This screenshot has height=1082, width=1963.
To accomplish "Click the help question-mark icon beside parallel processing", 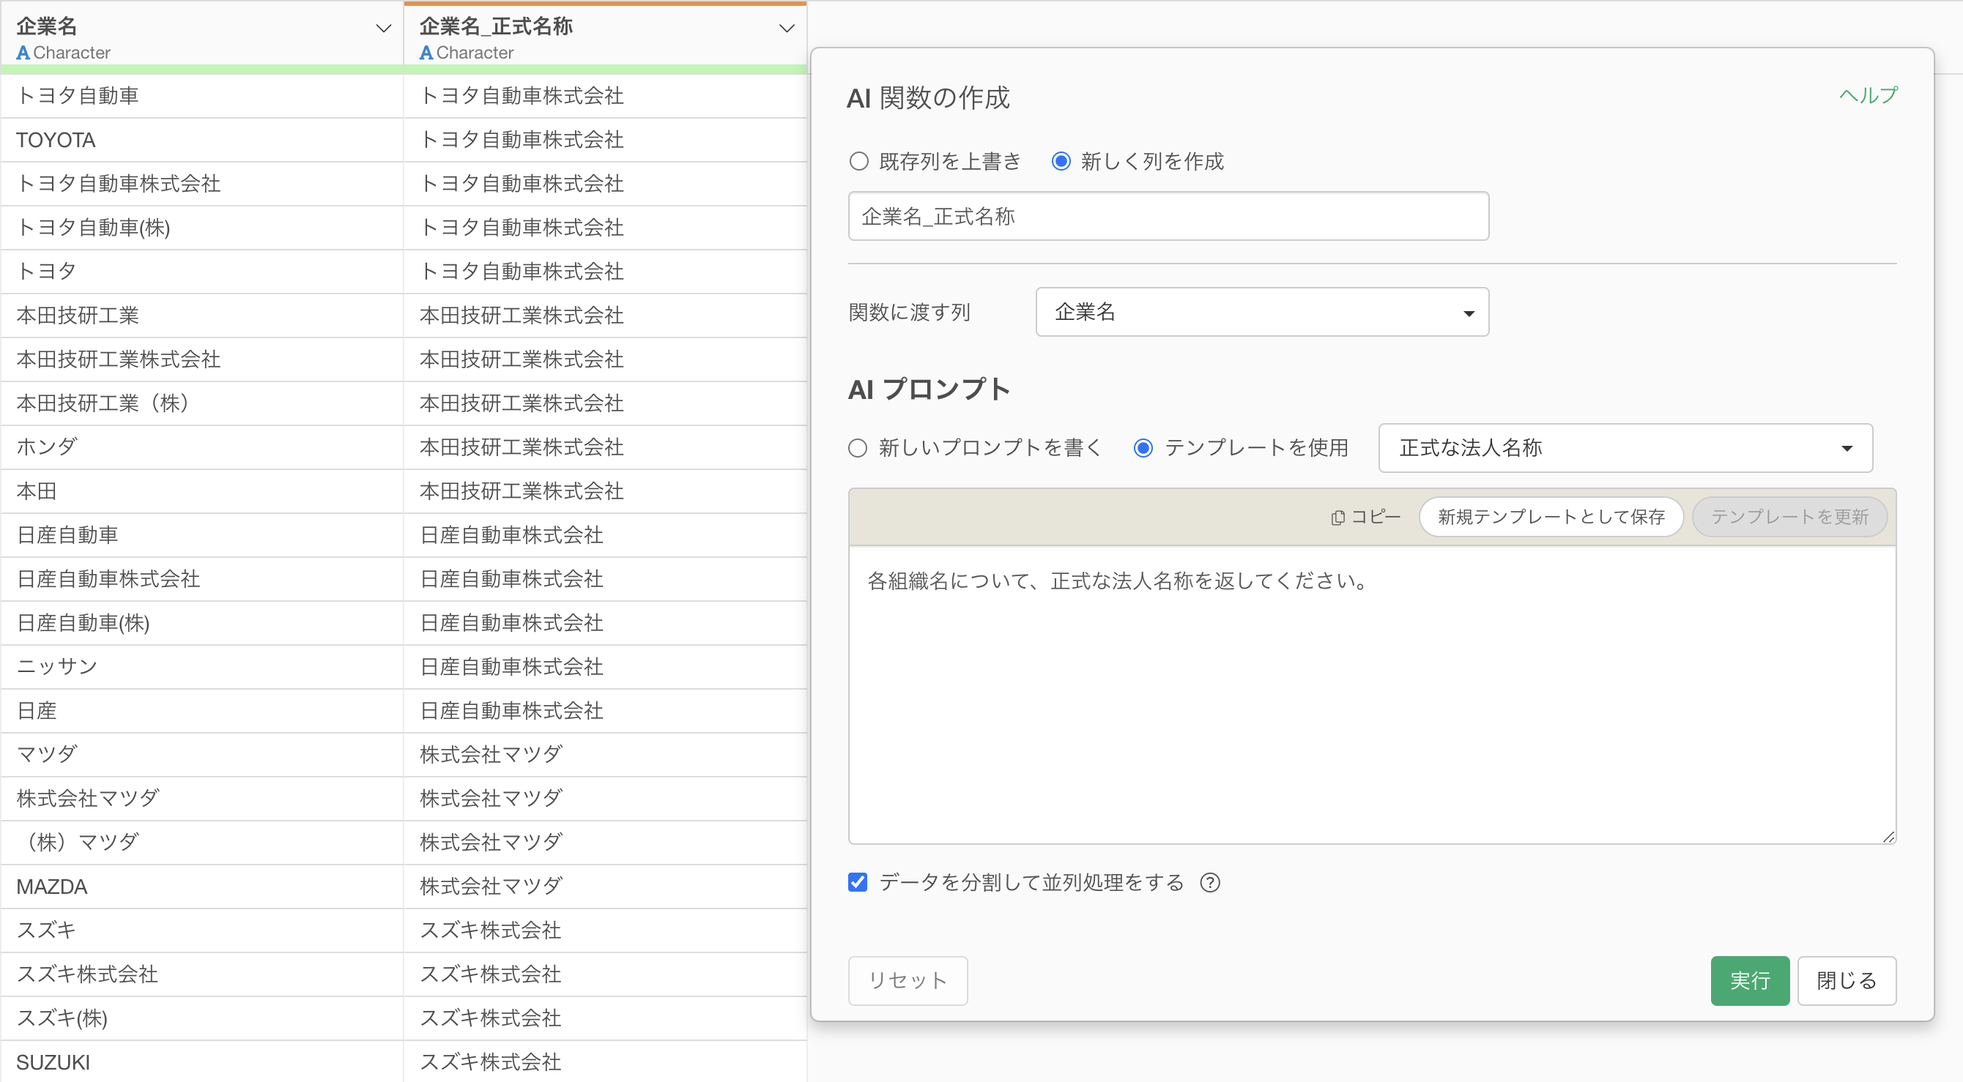I will pos(1209,882).
